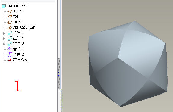Select the PRT0001.PRT root label

(x=17, y=6)
